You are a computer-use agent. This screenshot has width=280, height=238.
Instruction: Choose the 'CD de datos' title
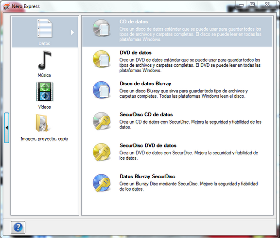coord(134,21)
